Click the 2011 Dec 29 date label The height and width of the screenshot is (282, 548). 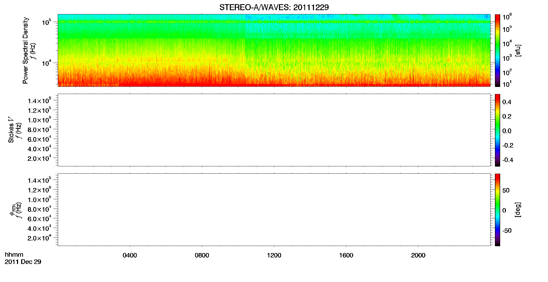coord(23,262)
